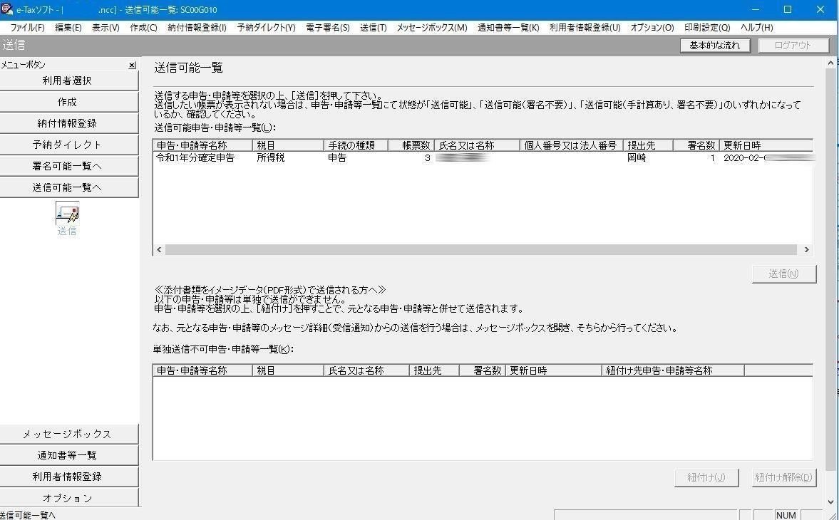Click the up arrow of the vertical scrollbar
Viewport: 839px width, 520px height.
pos(831,62)
